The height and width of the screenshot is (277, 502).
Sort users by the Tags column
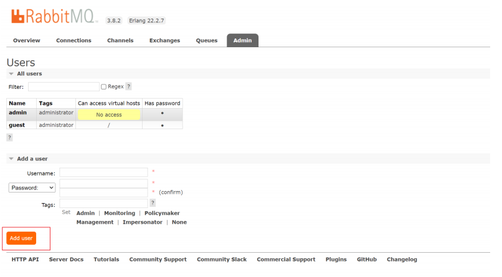45,103
